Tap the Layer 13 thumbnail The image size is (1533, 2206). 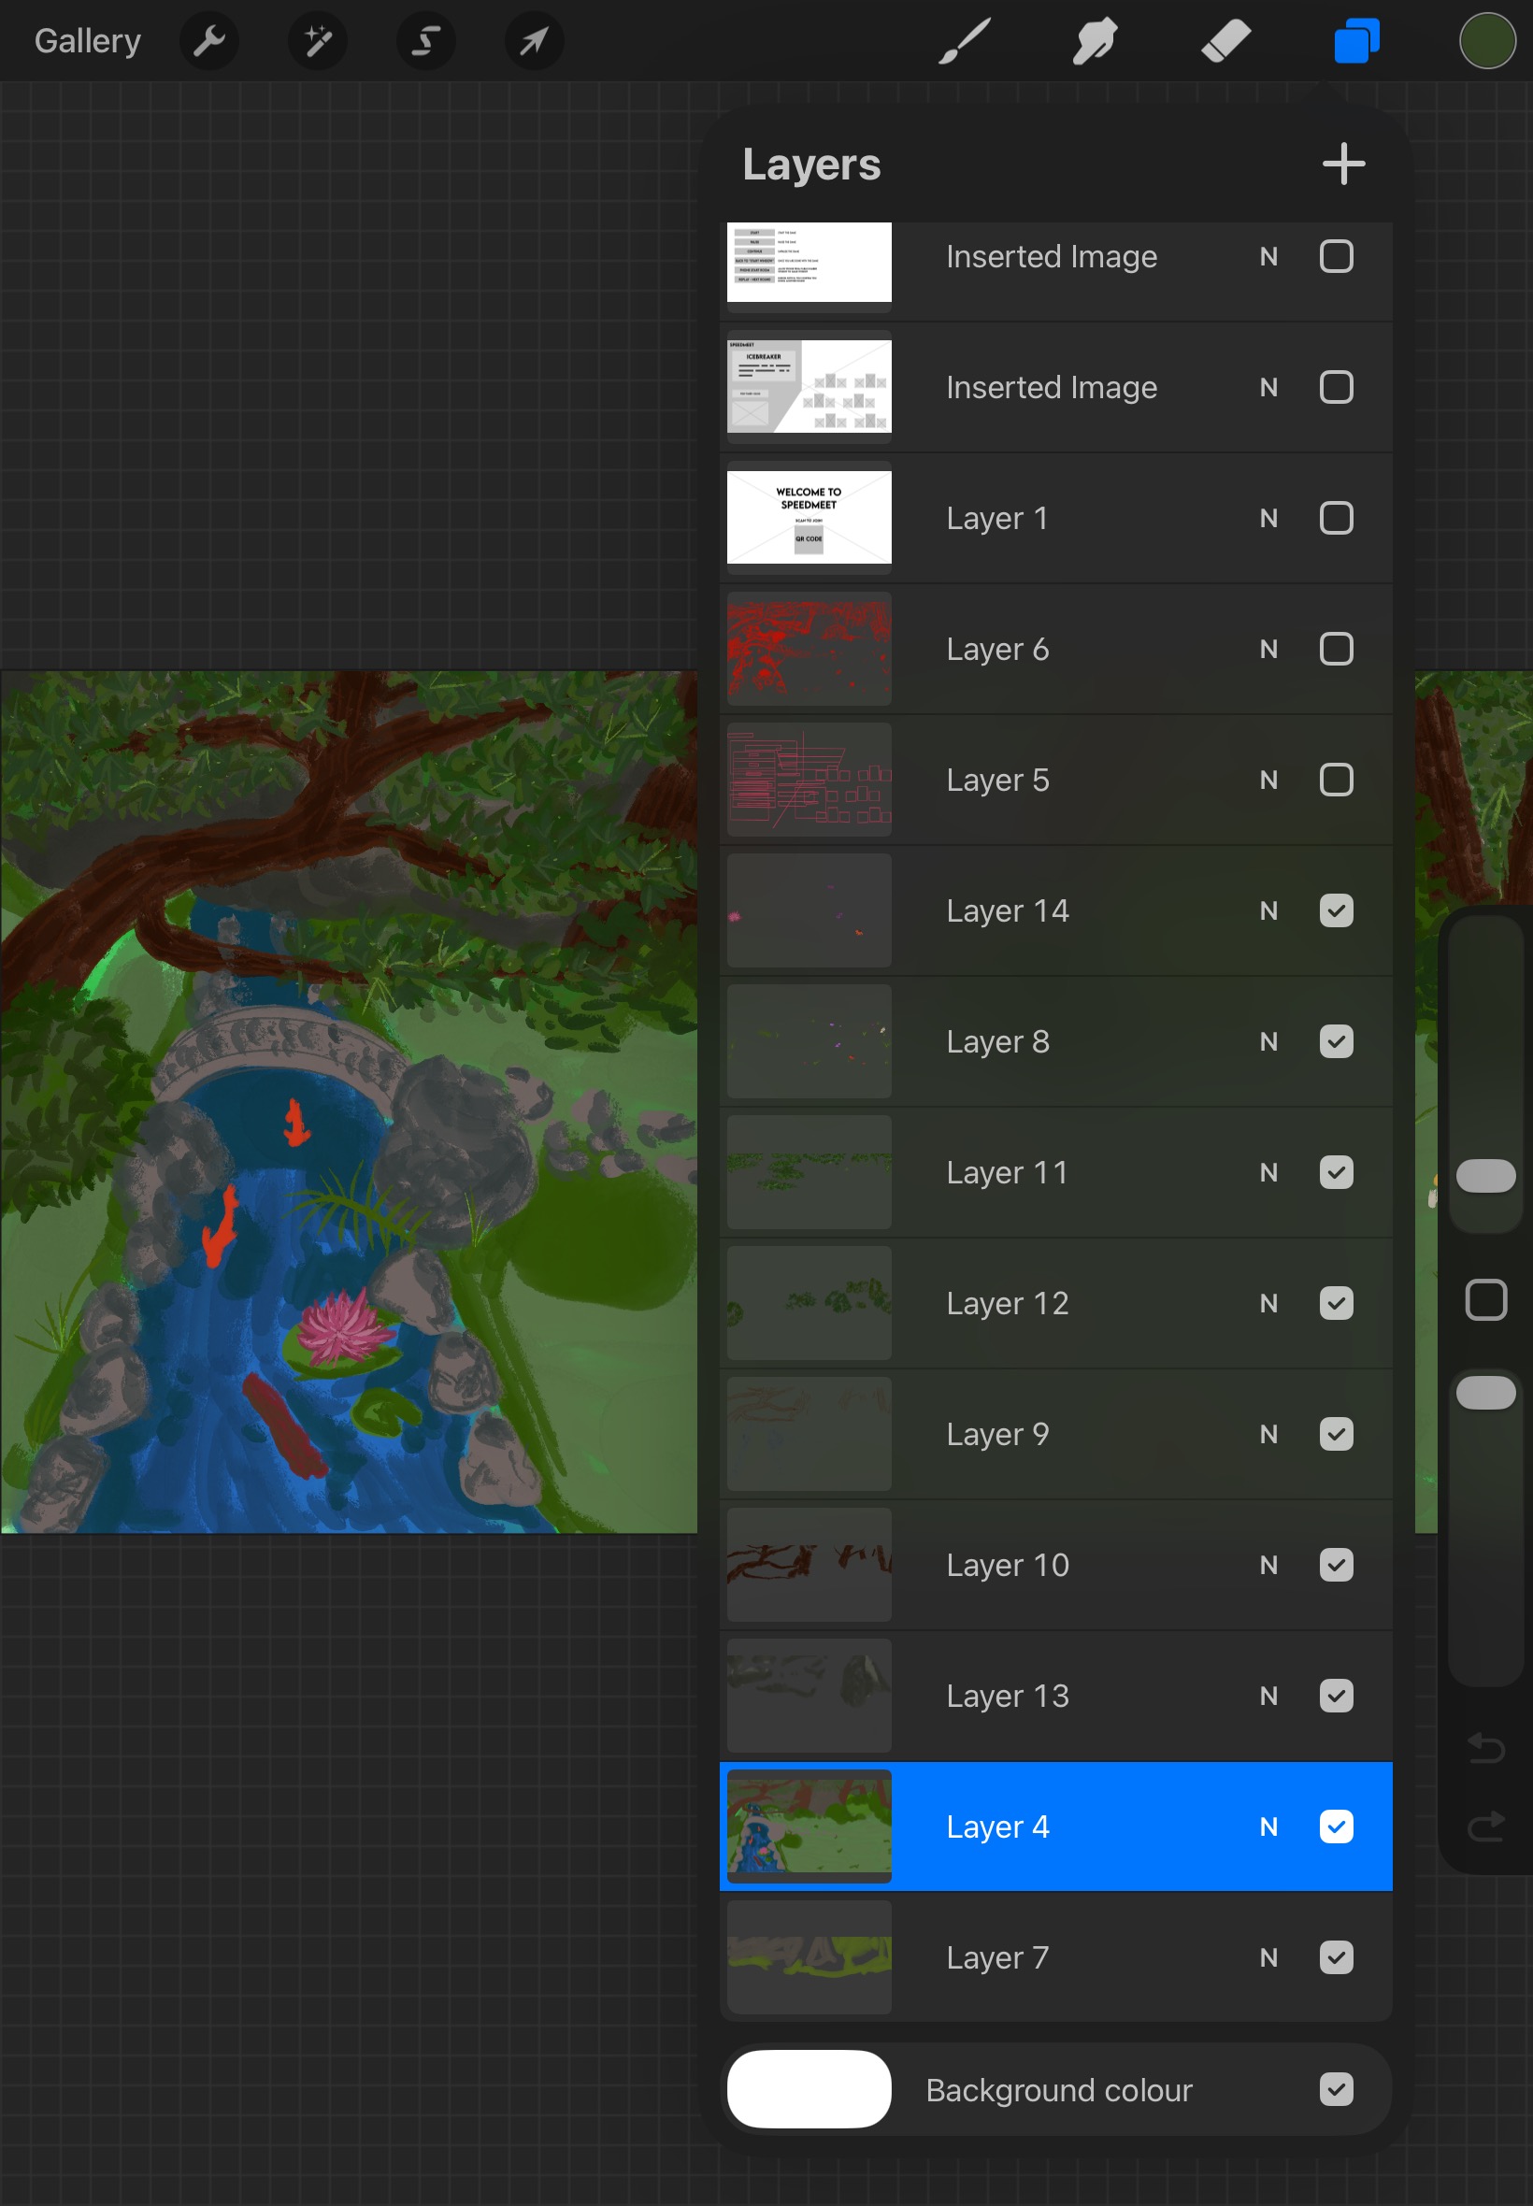tap(809, 1695)
